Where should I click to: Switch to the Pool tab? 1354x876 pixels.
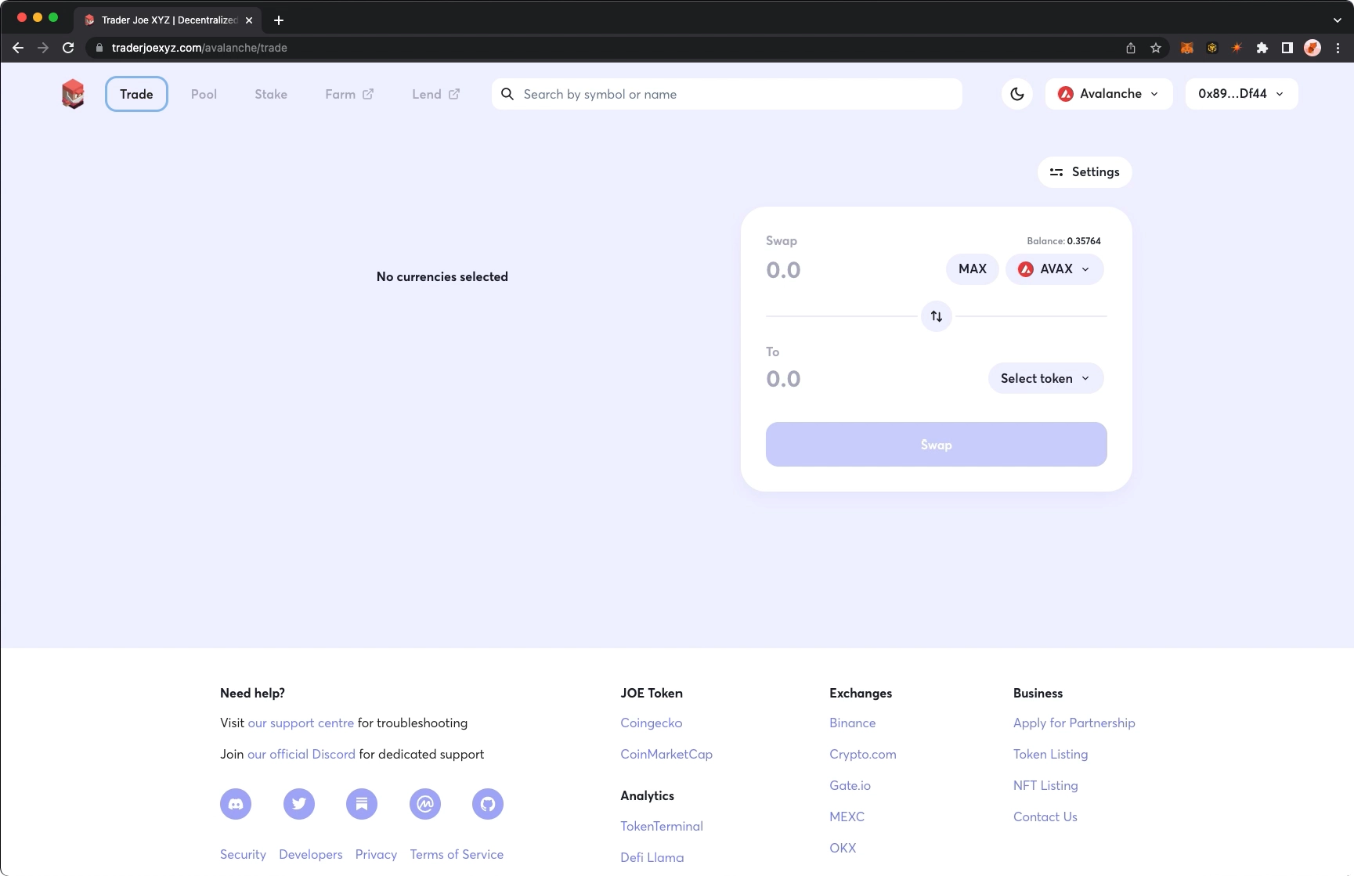pos(204,94)
